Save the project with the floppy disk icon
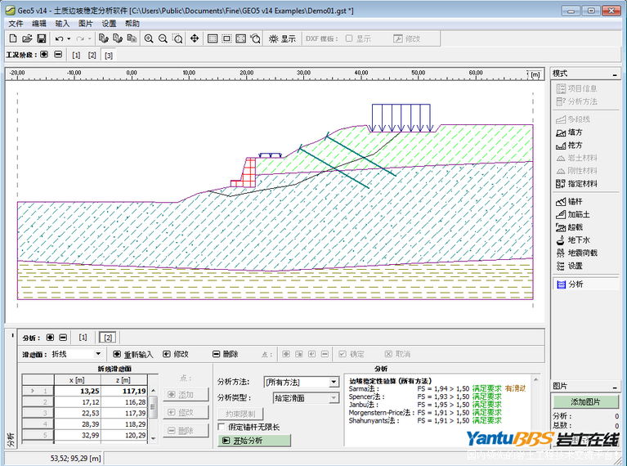Viewport: 627px width, 466px height. coord(41,38)
